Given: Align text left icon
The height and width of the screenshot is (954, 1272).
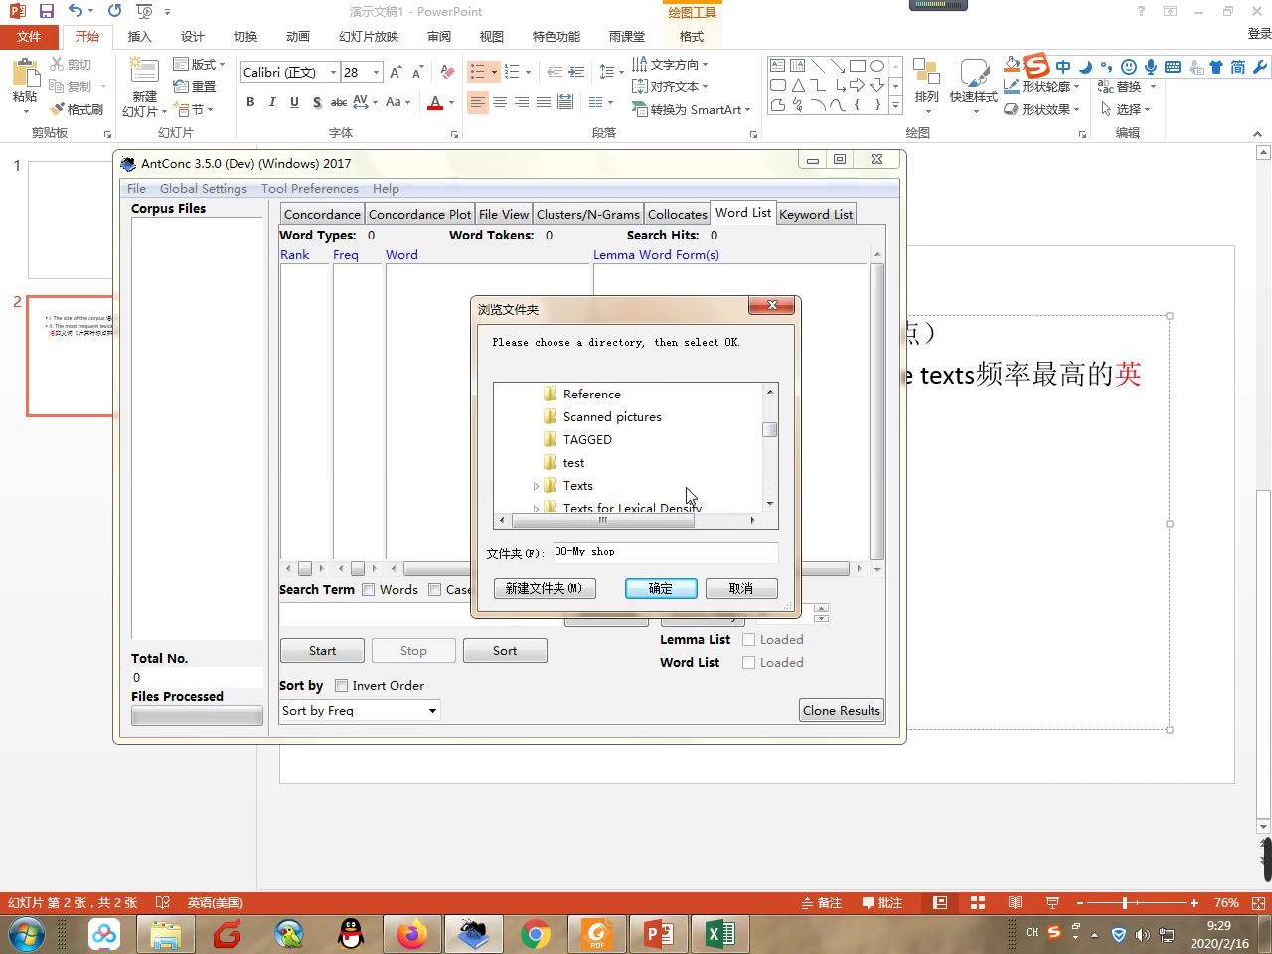Looking at the screenshot, I should [478, 102].
